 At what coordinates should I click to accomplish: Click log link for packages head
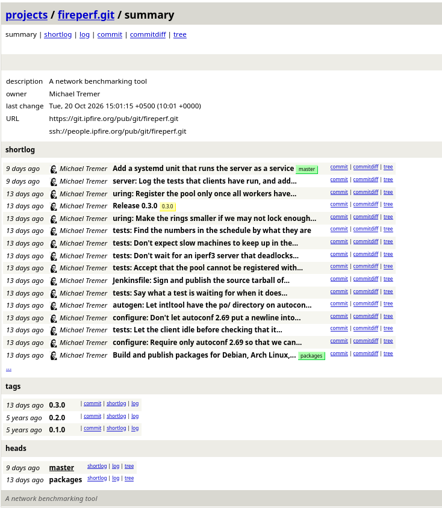coord(116,479)
